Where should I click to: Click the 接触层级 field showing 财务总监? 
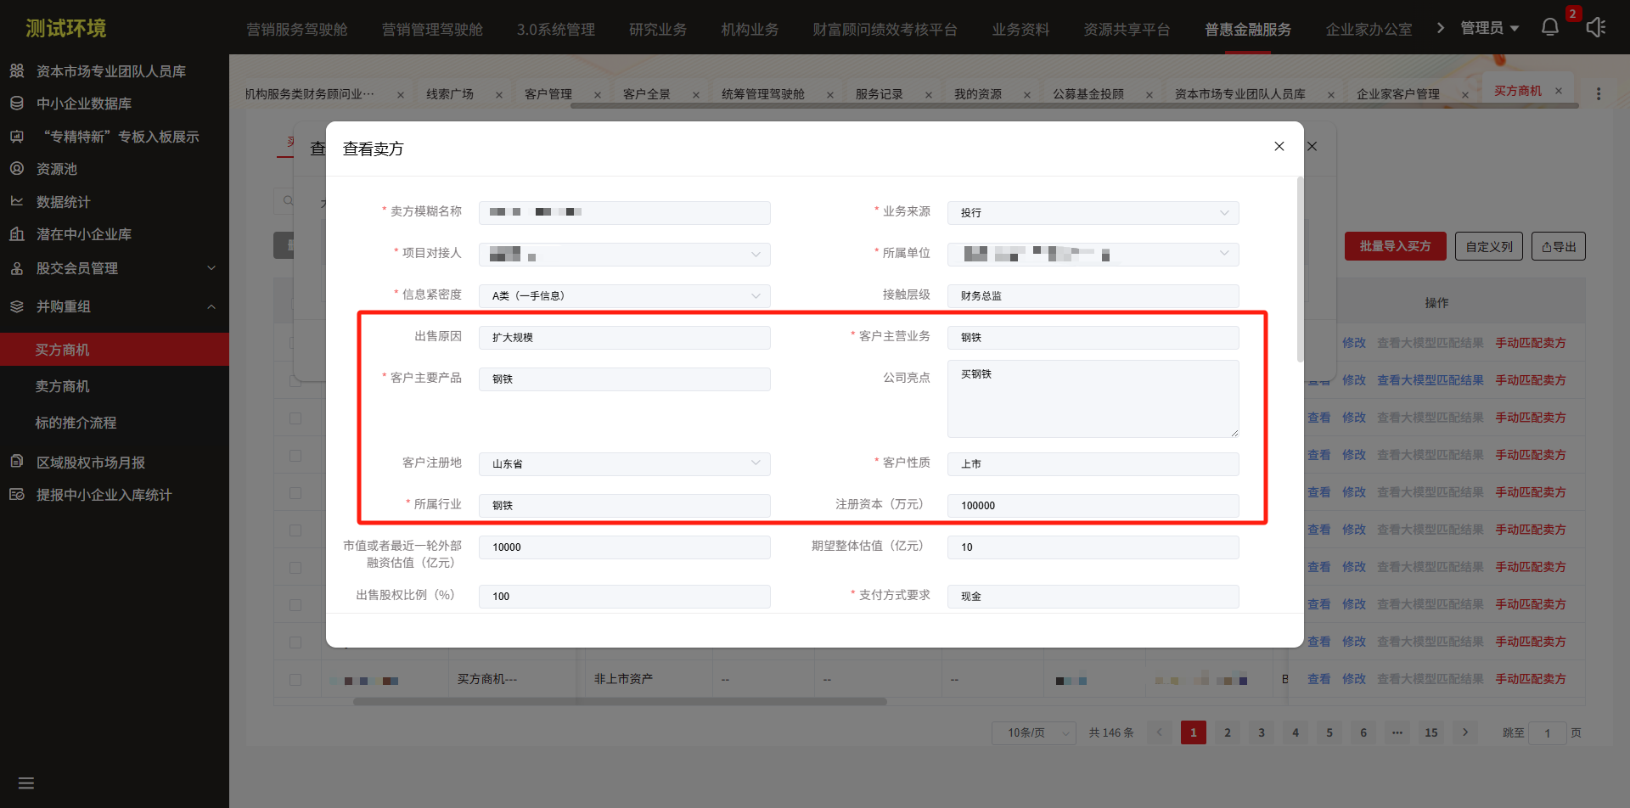[x=1093, y=296]
